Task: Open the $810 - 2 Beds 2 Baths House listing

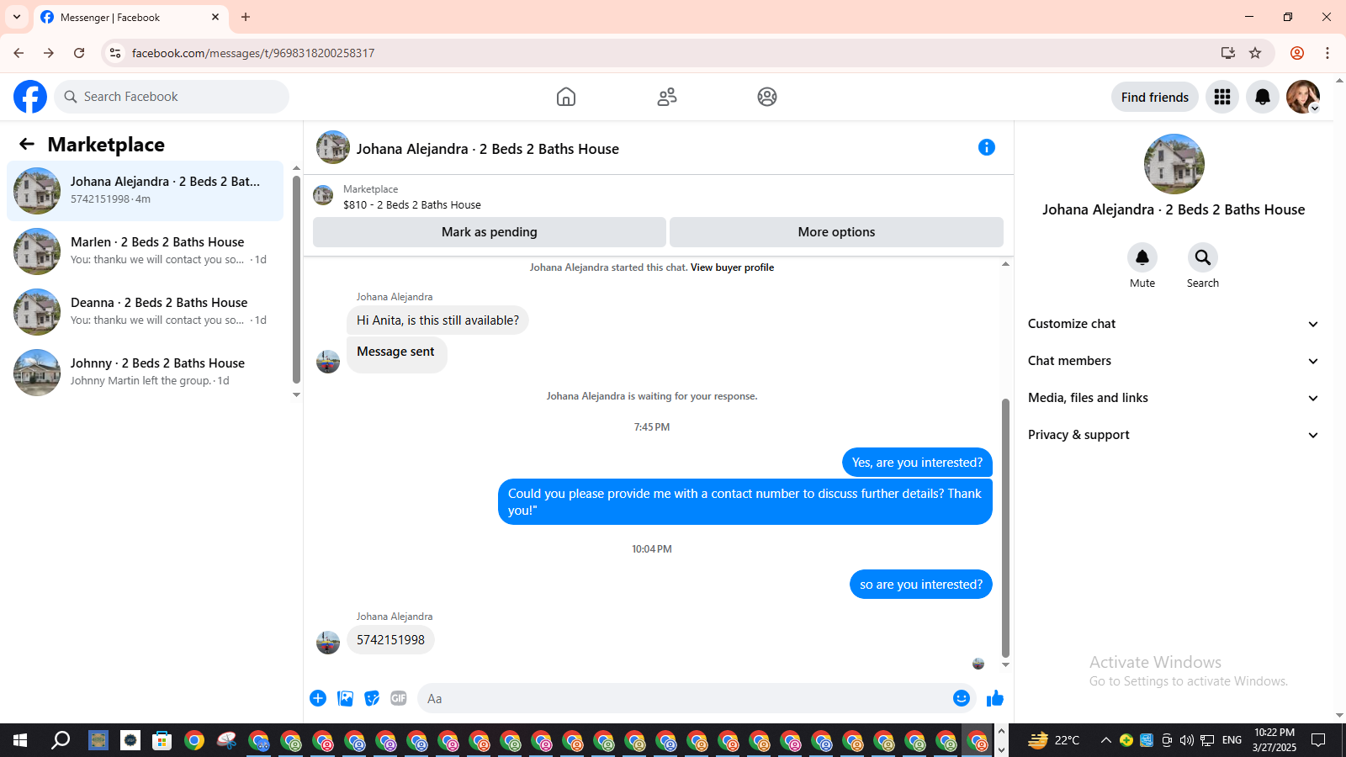Action: point(412,204)
